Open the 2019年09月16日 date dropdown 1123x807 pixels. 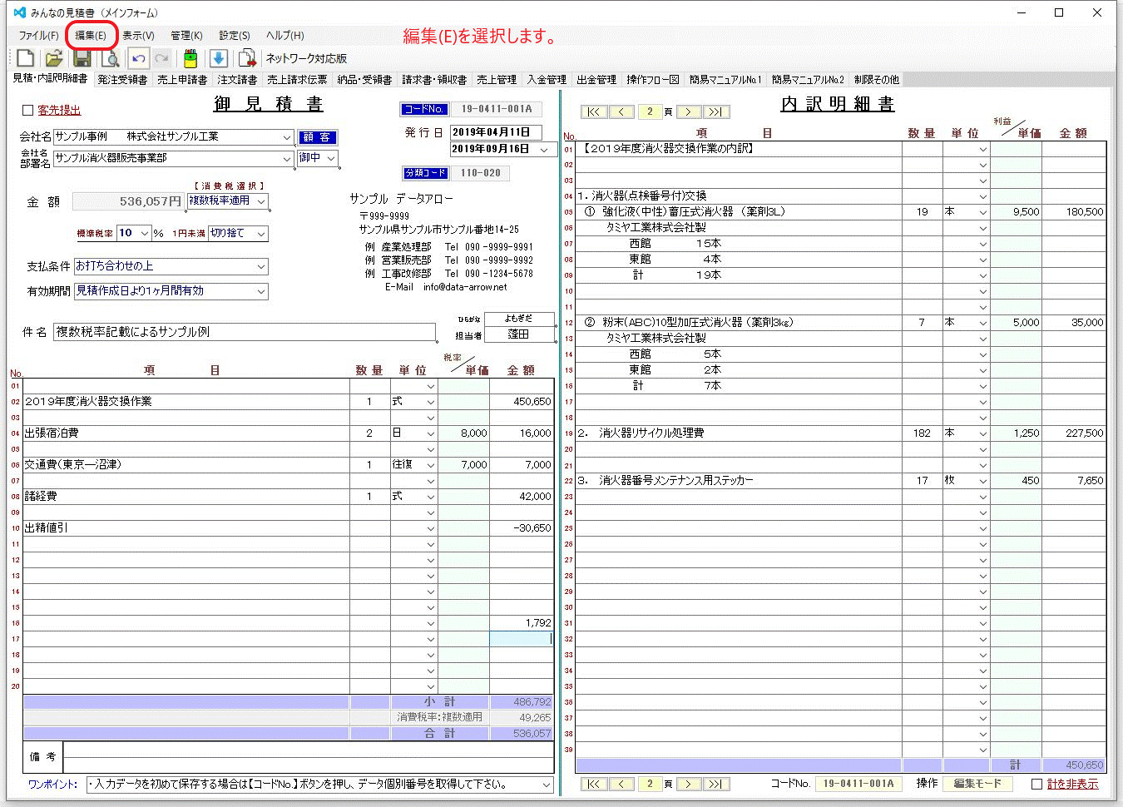545,150
